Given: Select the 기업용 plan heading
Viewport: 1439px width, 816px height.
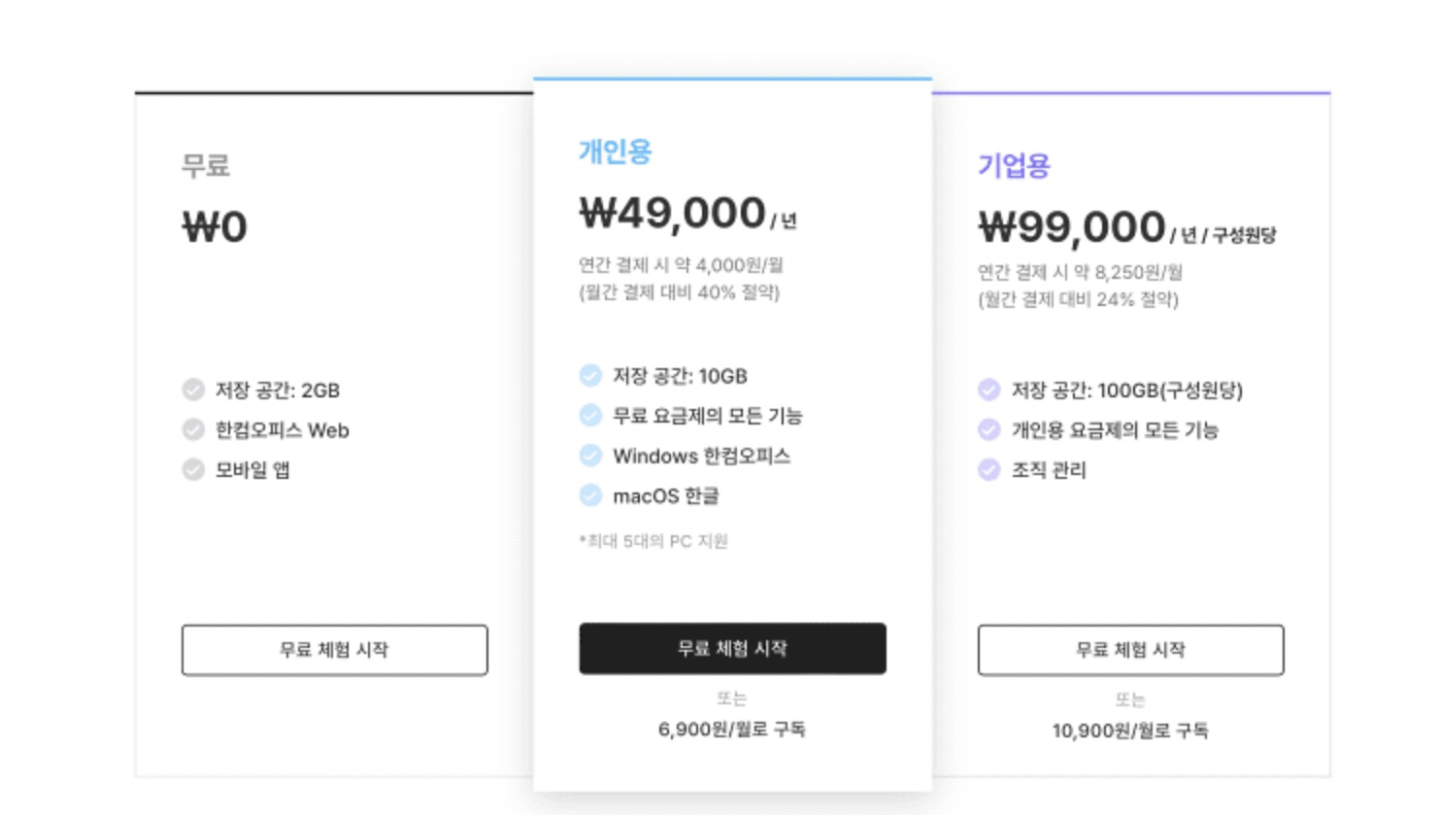Looking at the screenshot, I should [1014, 166].
